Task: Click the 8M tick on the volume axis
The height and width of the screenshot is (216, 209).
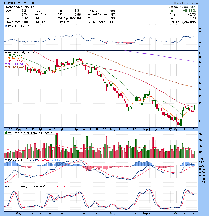Action: pyautogui.click(x=200, y=134)
